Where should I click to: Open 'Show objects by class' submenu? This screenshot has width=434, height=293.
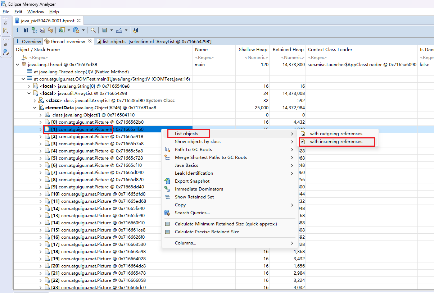click(229, 142)
